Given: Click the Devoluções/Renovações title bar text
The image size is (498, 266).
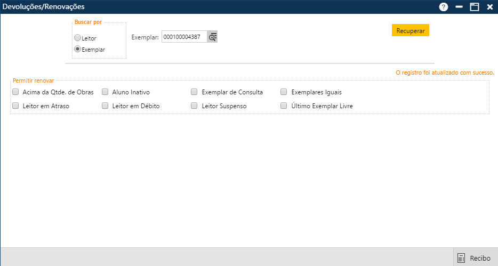Looking at the screenshot, I should coord(44,7).
